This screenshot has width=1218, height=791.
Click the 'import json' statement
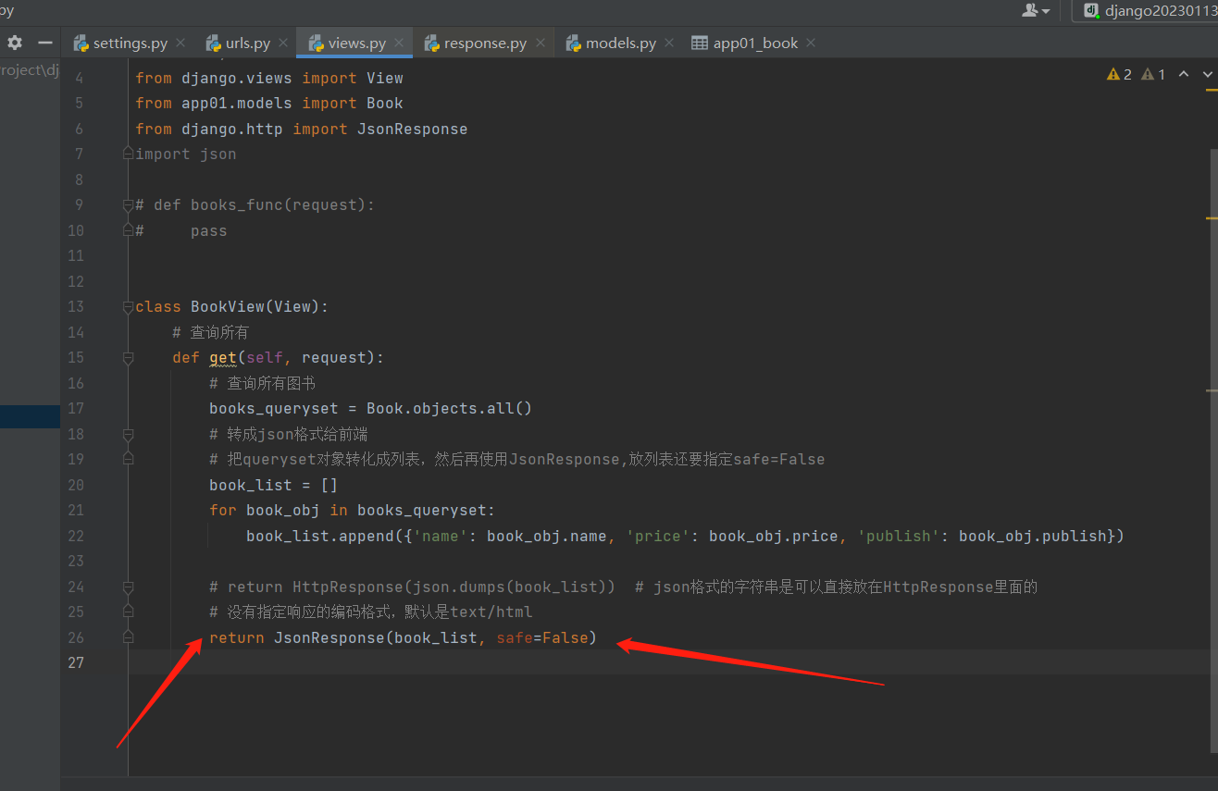[186, 154]
